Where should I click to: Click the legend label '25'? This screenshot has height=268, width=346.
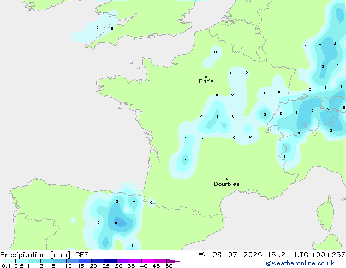(x=106, y=266)
